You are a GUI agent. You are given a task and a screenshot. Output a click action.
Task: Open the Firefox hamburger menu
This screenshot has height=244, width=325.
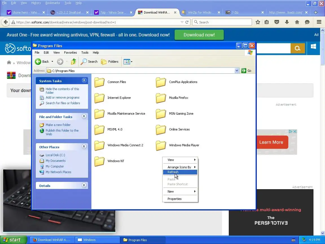pos(319,22)
